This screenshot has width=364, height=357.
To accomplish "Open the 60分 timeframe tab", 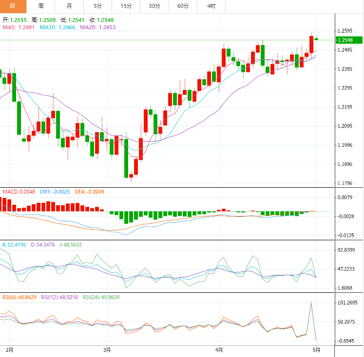I will 183,6.
